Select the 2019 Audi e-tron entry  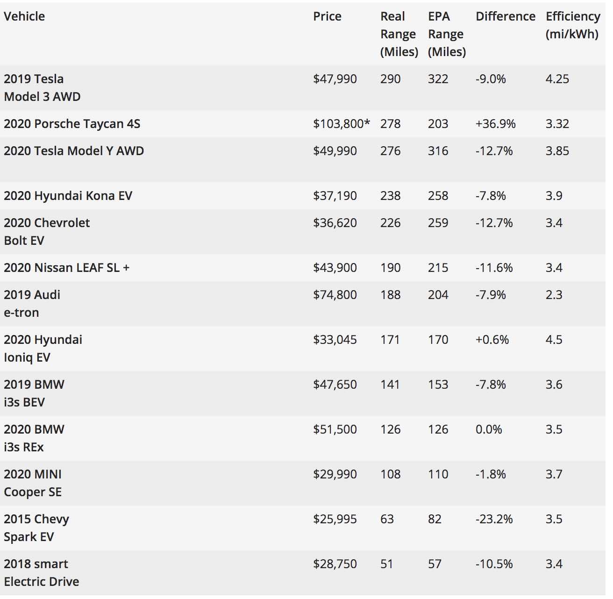[32, 304]
